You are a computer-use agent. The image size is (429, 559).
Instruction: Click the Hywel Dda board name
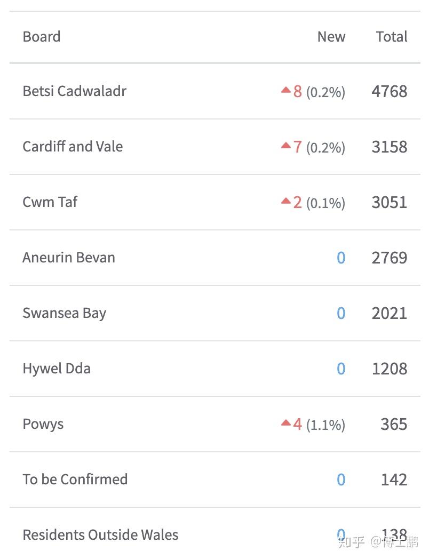[57, 369]
